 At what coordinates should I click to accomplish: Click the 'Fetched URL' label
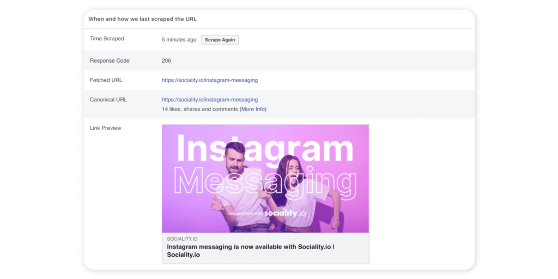coord(106,80)
